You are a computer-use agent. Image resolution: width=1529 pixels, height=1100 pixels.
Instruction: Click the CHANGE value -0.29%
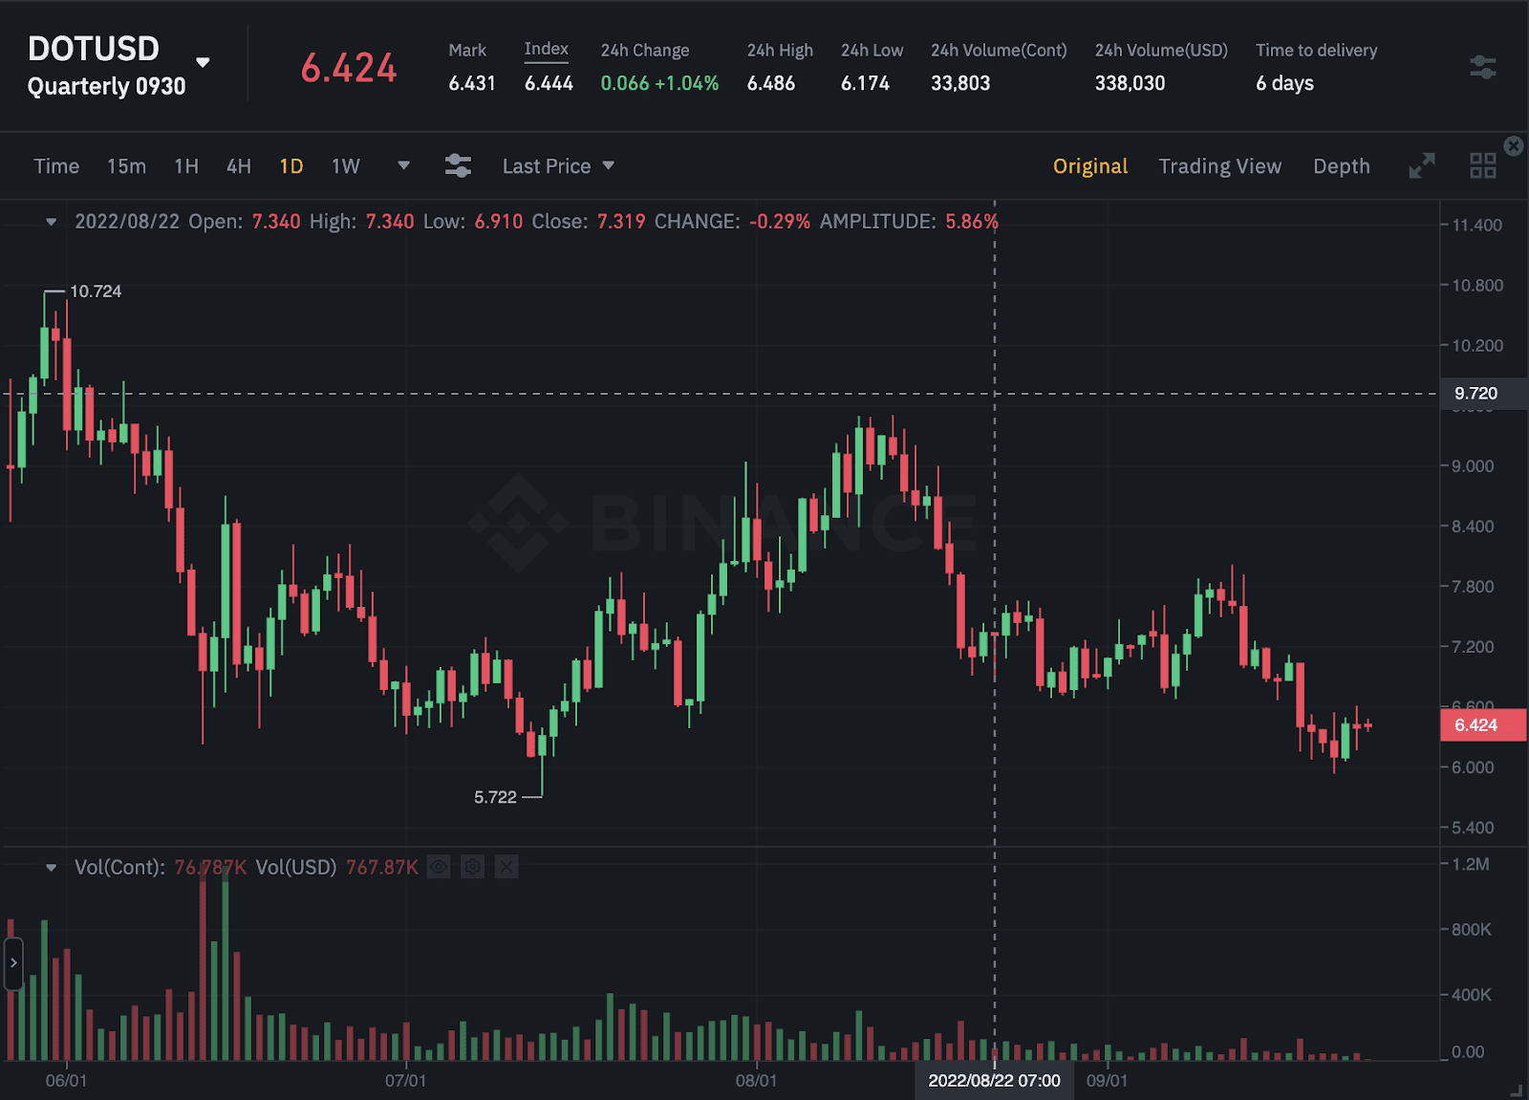click(780, 222)
